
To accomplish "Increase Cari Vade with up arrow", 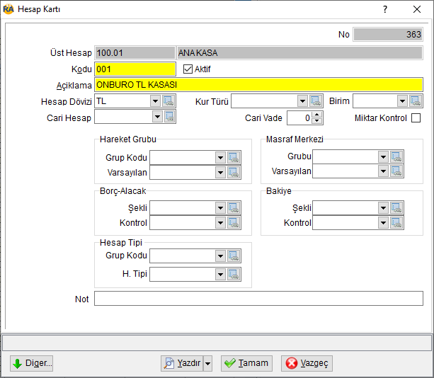I will (x=317, y=115).
